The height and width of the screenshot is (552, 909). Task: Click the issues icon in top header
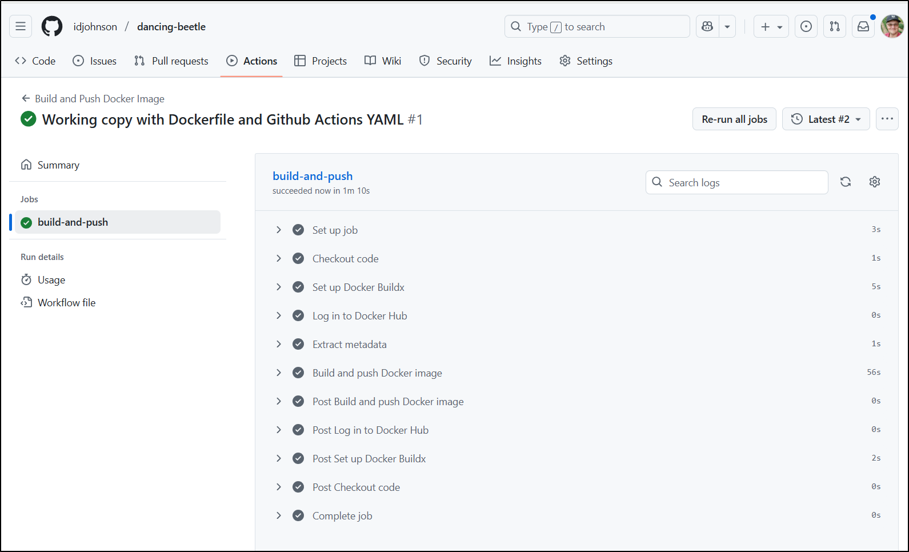coord(806,26)
